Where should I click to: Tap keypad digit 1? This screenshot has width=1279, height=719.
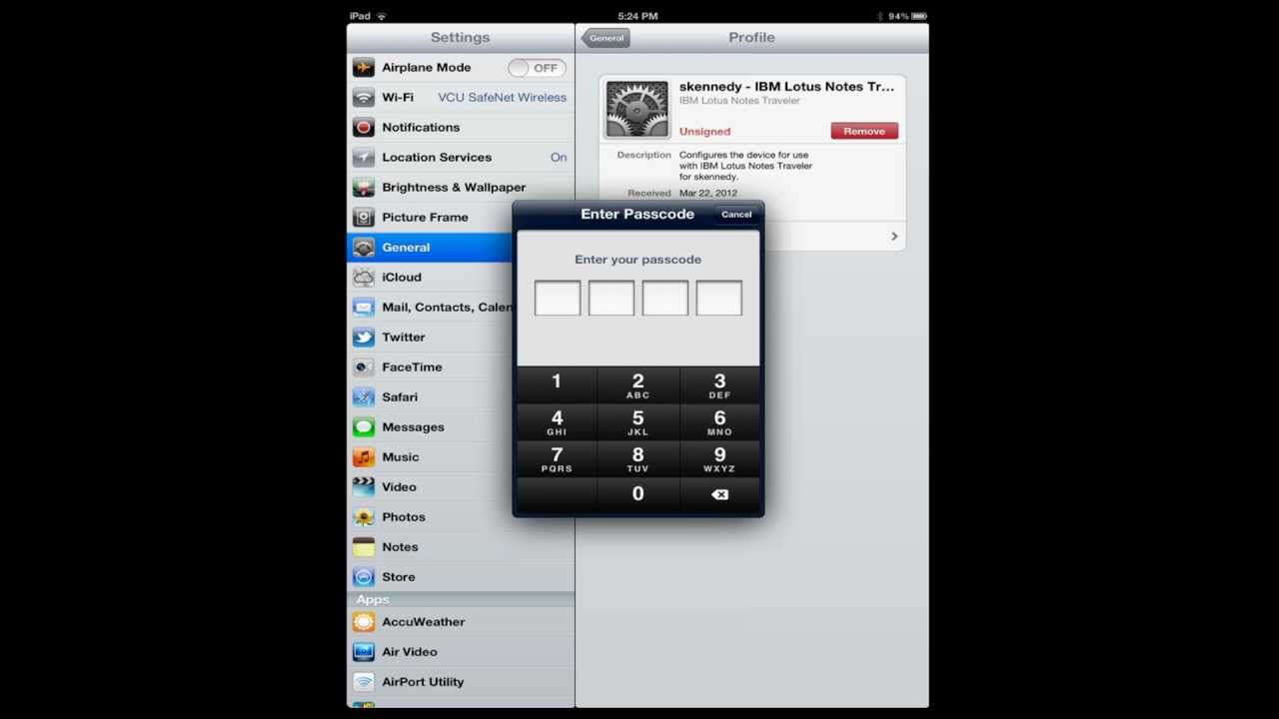(557, 385)
